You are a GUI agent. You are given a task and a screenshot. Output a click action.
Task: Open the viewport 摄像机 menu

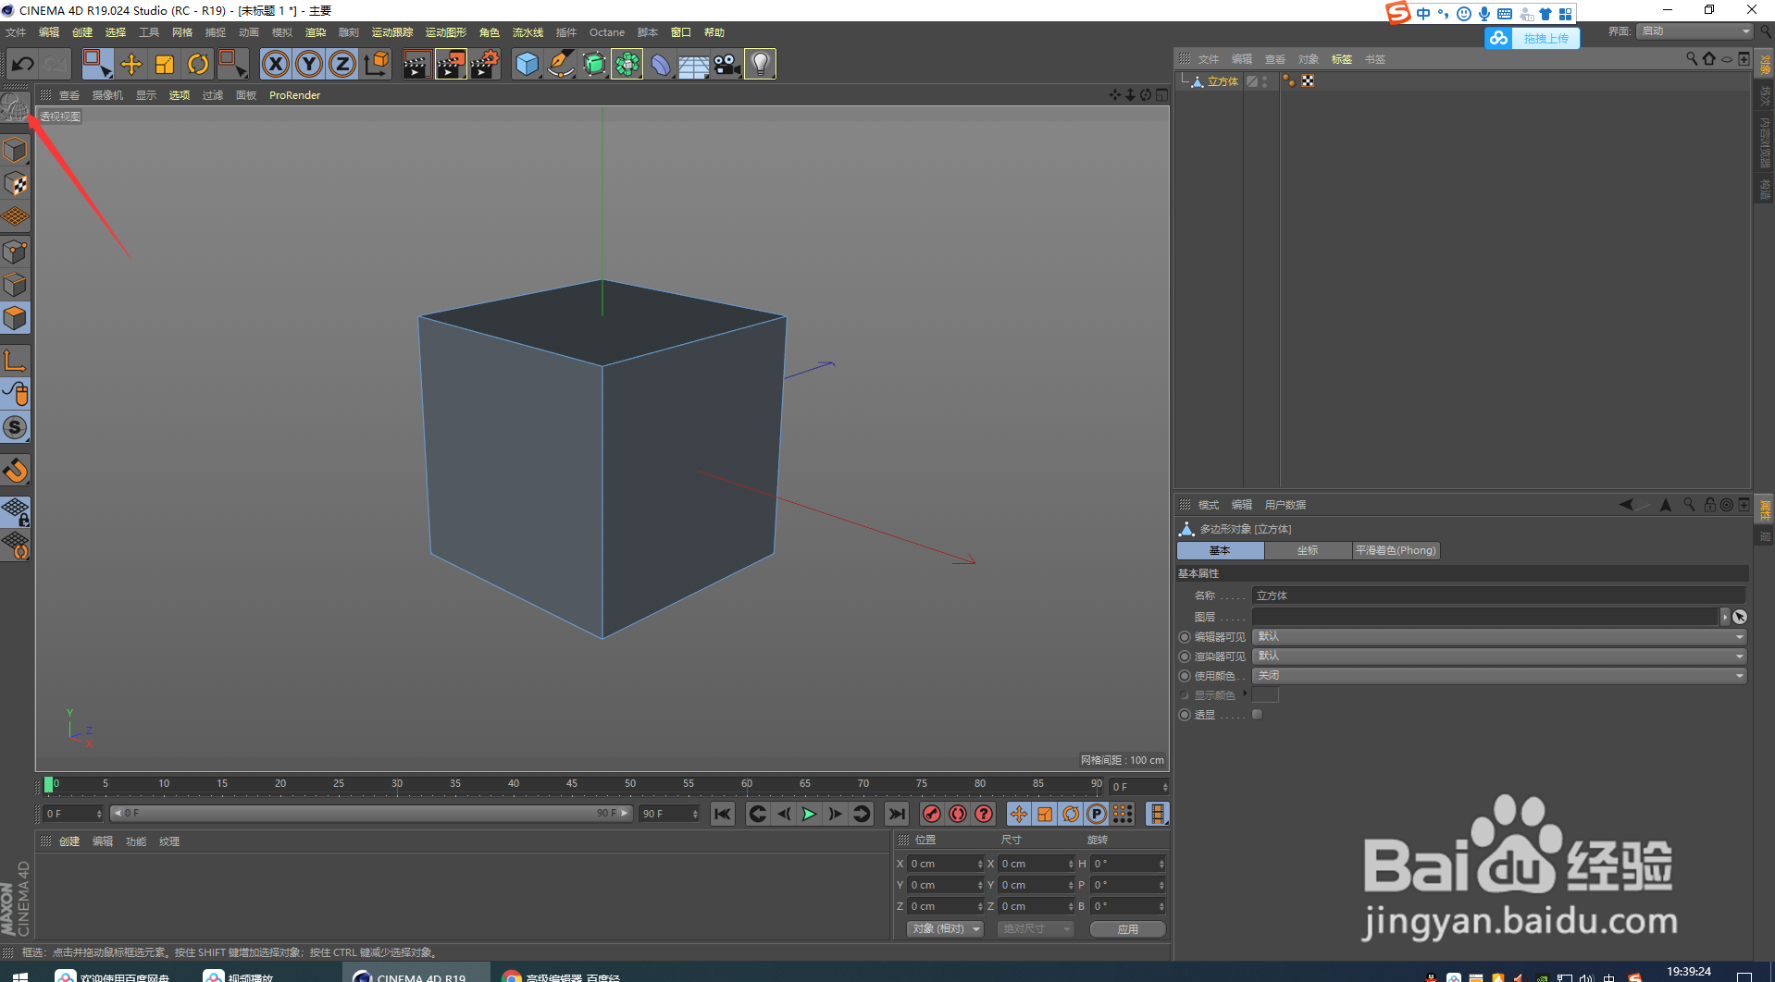tap(107, 95)
